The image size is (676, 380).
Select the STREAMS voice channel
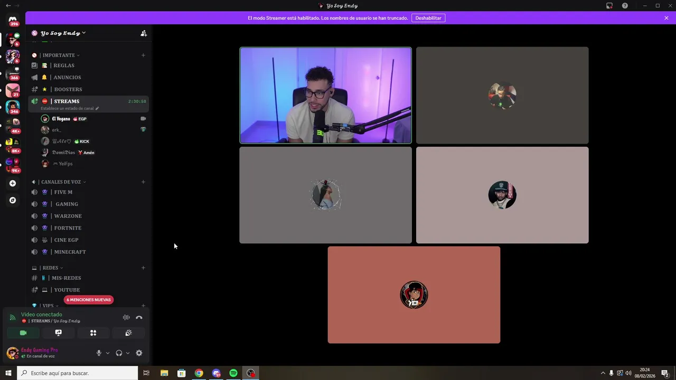(88, 104)
